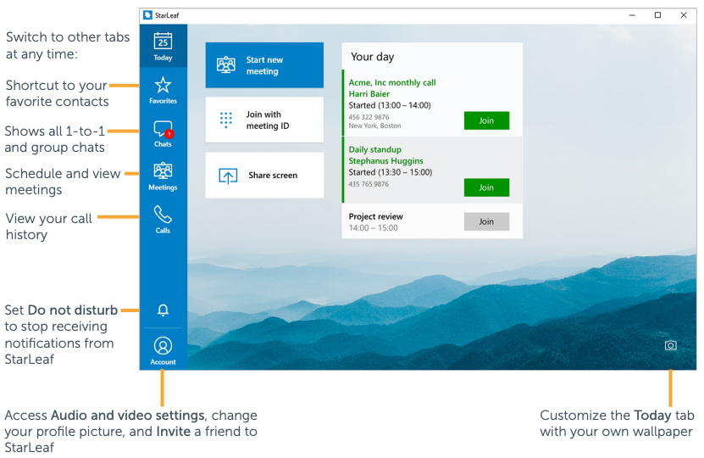Toggle Do not disturb bell icon

pyautogui.click(x=163, y=310)
